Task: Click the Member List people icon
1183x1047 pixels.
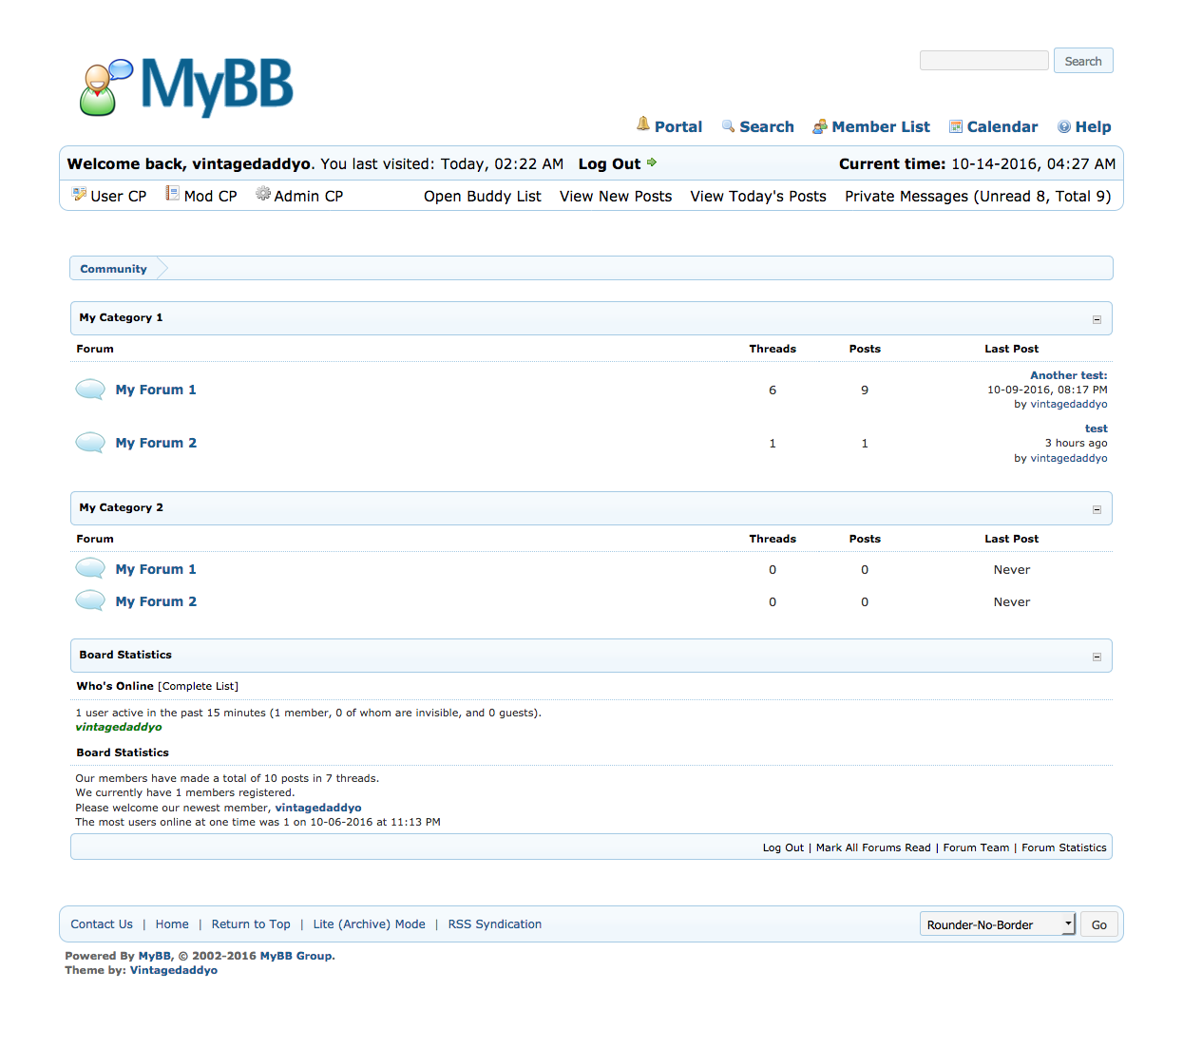Action: [x=820, y=127]
